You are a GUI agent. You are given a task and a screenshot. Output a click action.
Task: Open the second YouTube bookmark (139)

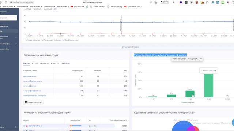point(133,7)
